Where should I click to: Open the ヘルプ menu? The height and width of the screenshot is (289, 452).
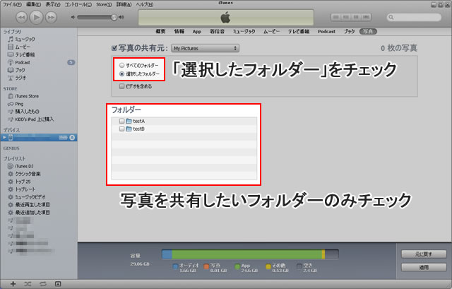click(x=144, y=5)
